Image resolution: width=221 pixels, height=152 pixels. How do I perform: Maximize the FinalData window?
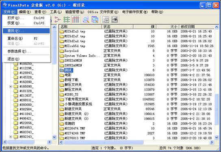coord(210,5)
